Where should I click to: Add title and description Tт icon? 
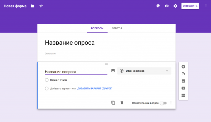point(183,74)
